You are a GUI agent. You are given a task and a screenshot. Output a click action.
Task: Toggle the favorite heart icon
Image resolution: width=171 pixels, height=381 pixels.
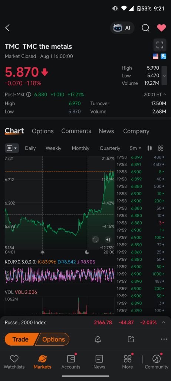[x=161, y=28]
